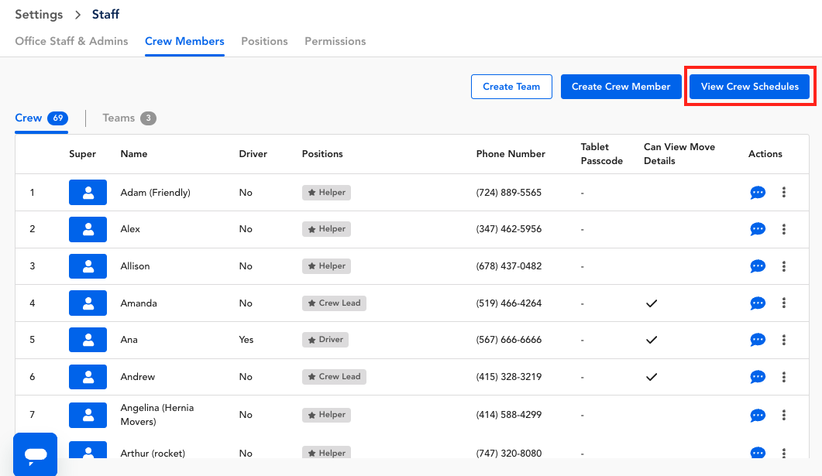Switch to the Positions tab
The height and width of the screenshot is (476, 822).
[264, 41]
